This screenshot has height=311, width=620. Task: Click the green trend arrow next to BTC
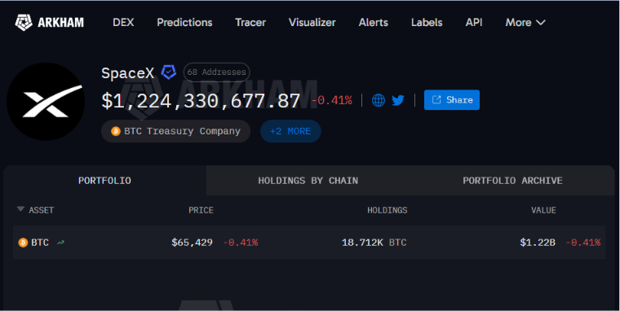pyautogui.click(x=60, y=243)
